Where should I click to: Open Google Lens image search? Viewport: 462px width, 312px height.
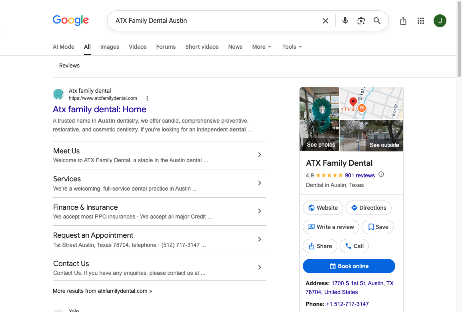point(361,21)
